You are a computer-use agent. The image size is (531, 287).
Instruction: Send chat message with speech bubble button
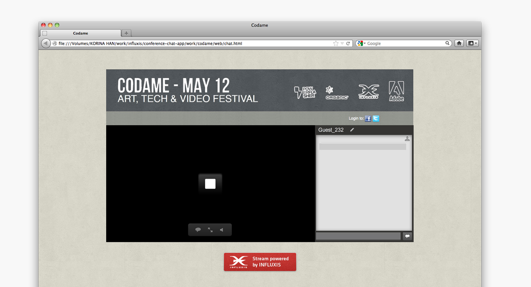point(407,236)
